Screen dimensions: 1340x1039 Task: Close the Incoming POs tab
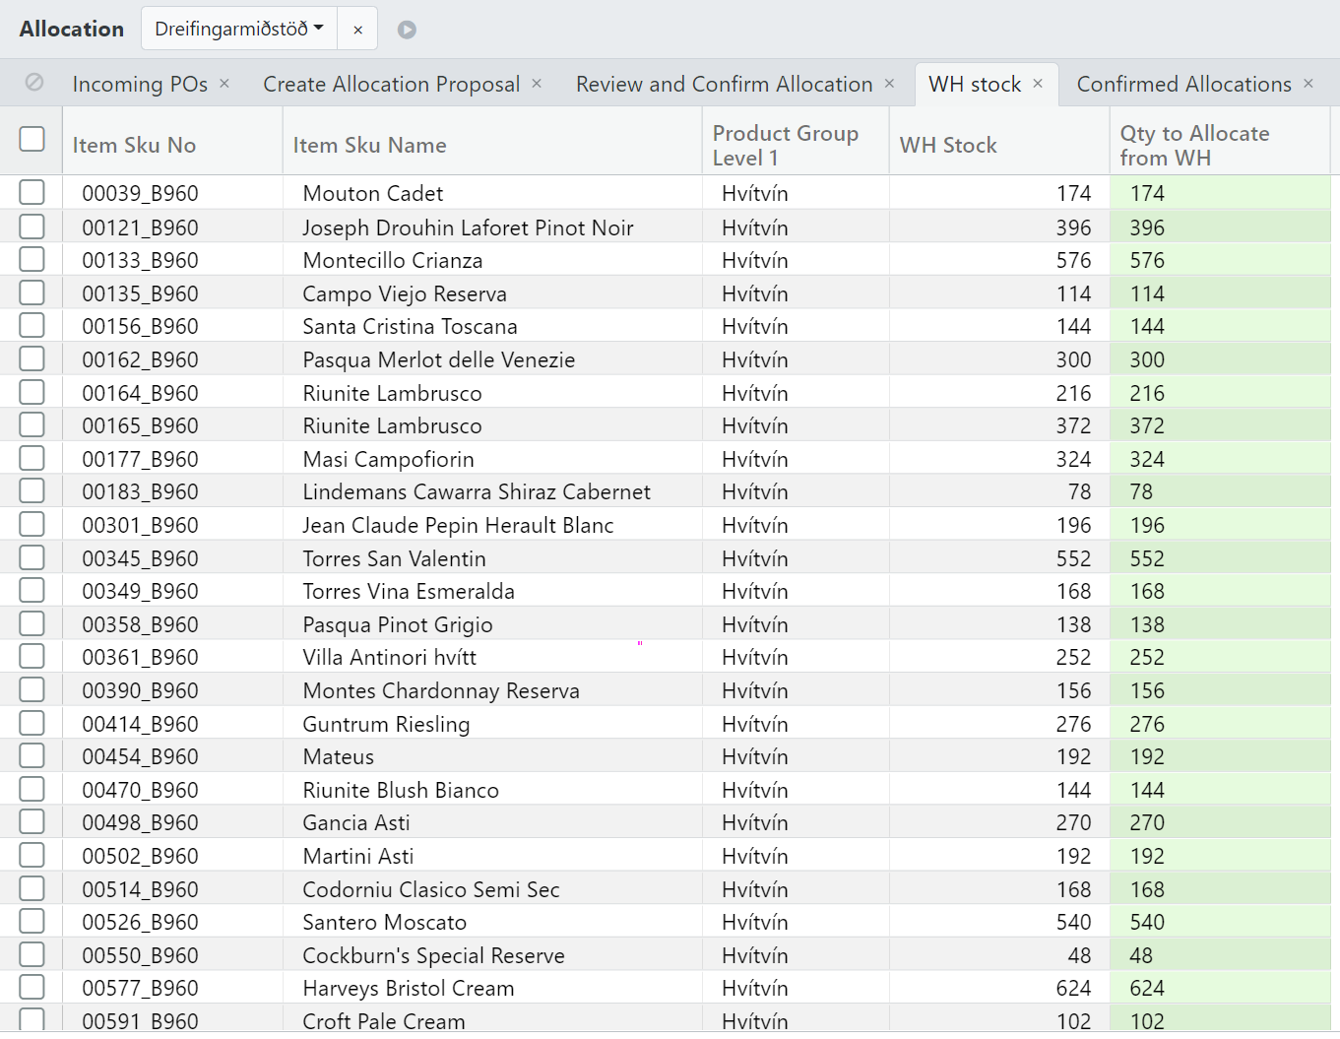coord(224,84)
